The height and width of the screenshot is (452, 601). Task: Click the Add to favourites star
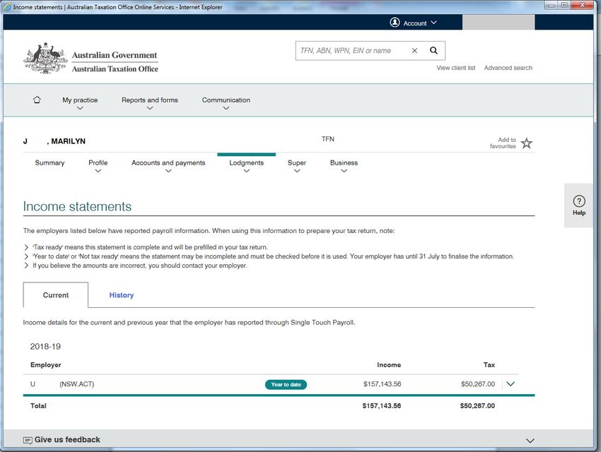527,143
